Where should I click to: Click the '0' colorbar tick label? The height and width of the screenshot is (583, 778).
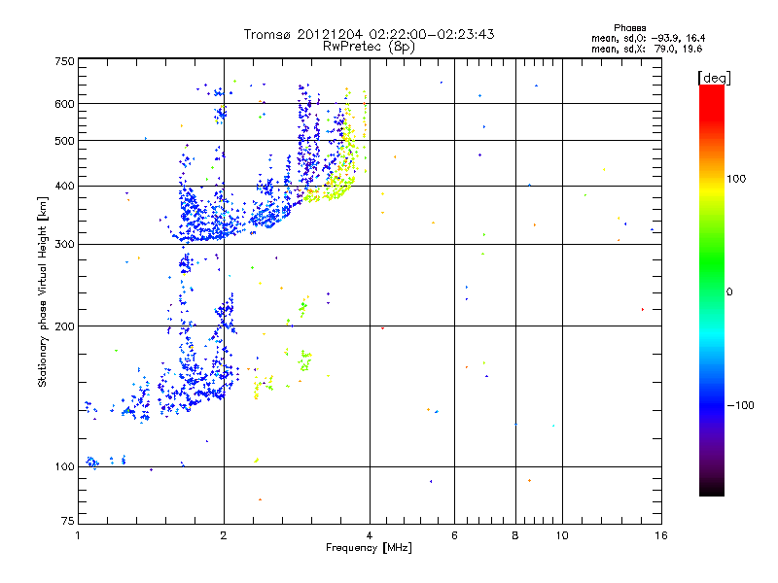pyautogui.click(x=729, y=292)
